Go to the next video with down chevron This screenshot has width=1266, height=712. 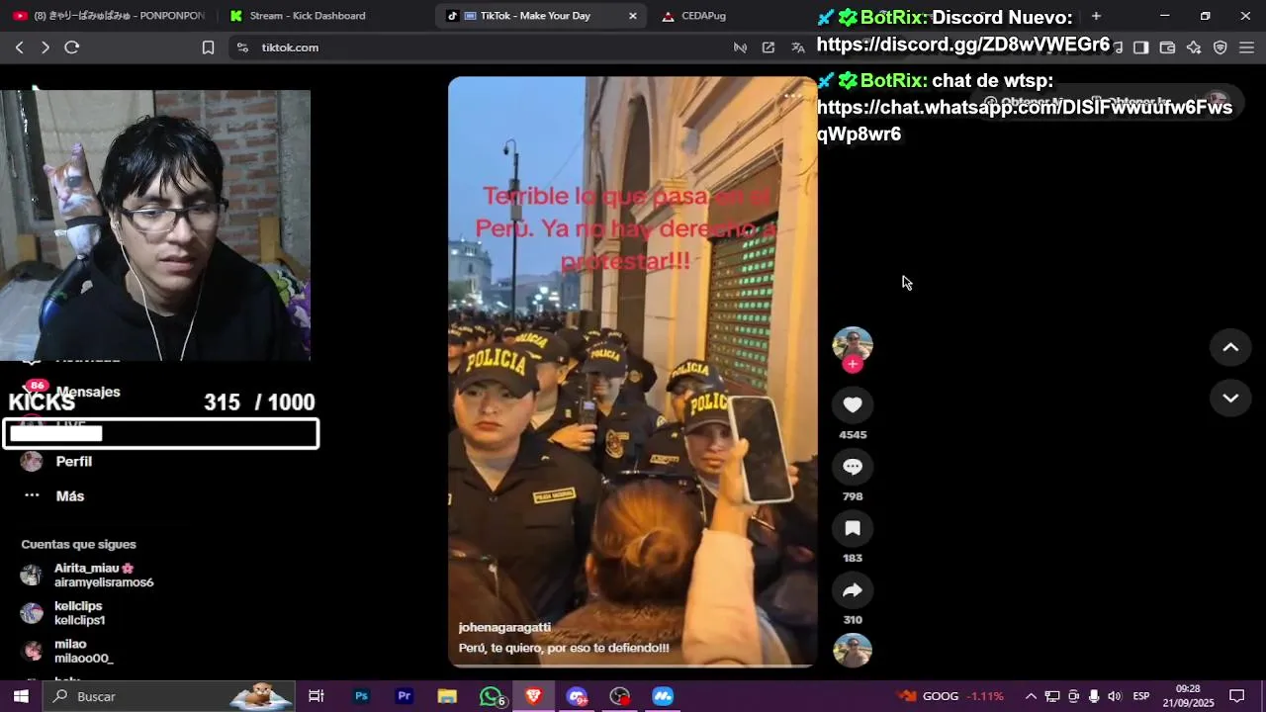(x=1230, y=398)
